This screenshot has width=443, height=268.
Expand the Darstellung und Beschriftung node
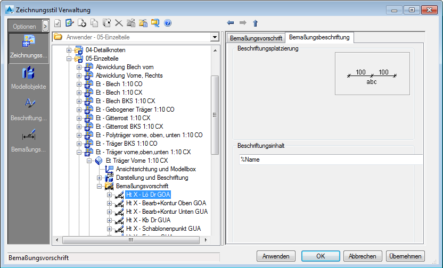tap(99, 178)
